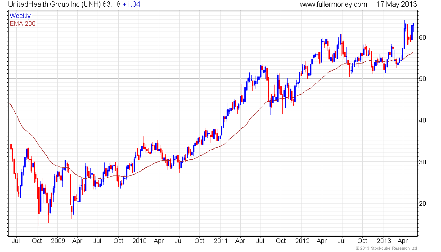This screenshot has width=441, height=252.
Task: Click the Stockcube Research Ltd copyright text
Action: pyautogui.click(x=386, y=248)
